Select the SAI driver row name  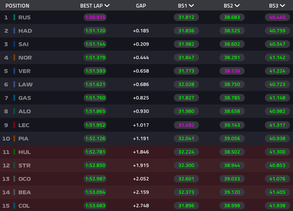(24, 44)
